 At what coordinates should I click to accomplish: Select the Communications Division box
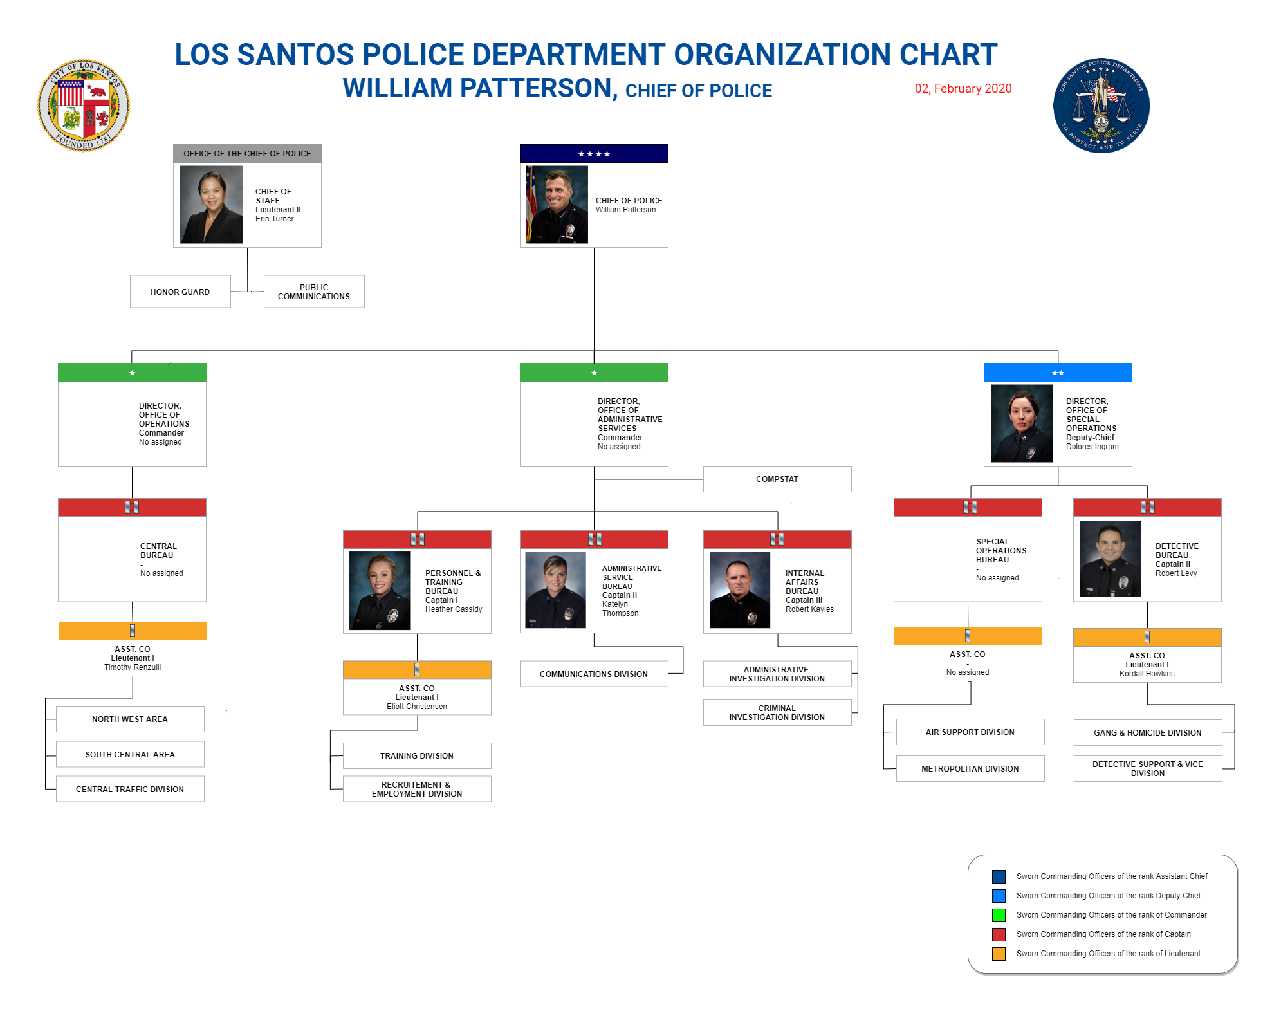[x=593, y=674]
